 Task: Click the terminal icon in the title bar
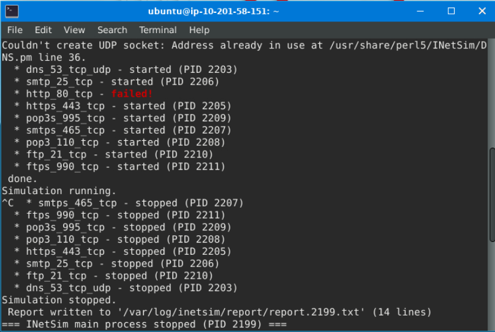click(x=12, y=11)
